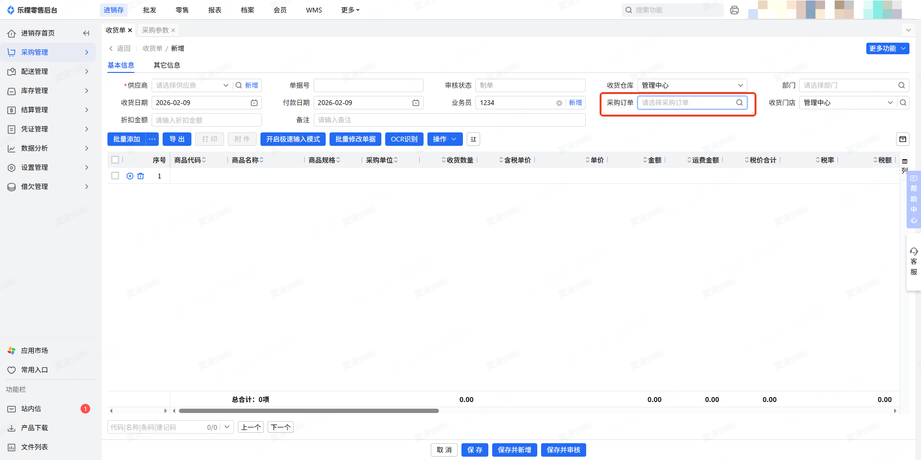
Task: Click 返回 link
Action: [x=120, y=48]
